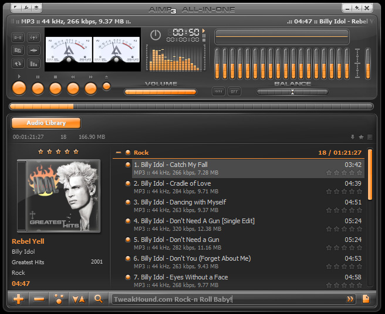Click the leftmost equalizer band slider
The image size is (385, 314).
[x=217, y=64]
